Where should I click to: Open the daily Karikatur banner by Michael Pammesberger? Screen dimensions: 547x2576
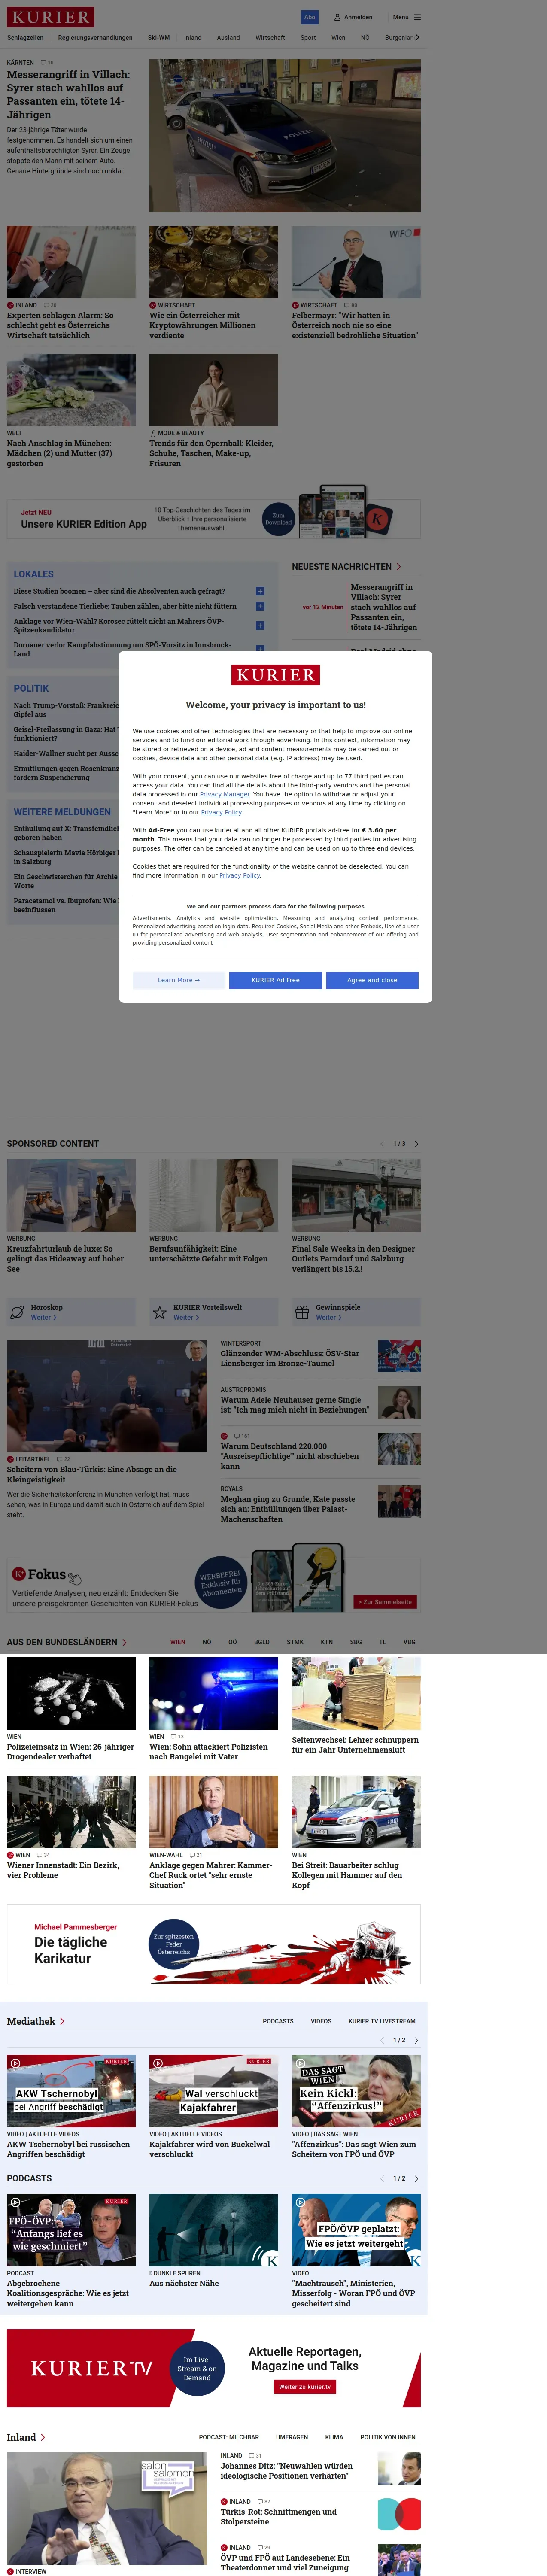[214, 1944]
